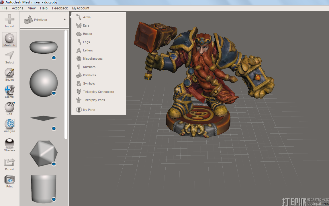Open the Edit tool

tap(9, 109)
